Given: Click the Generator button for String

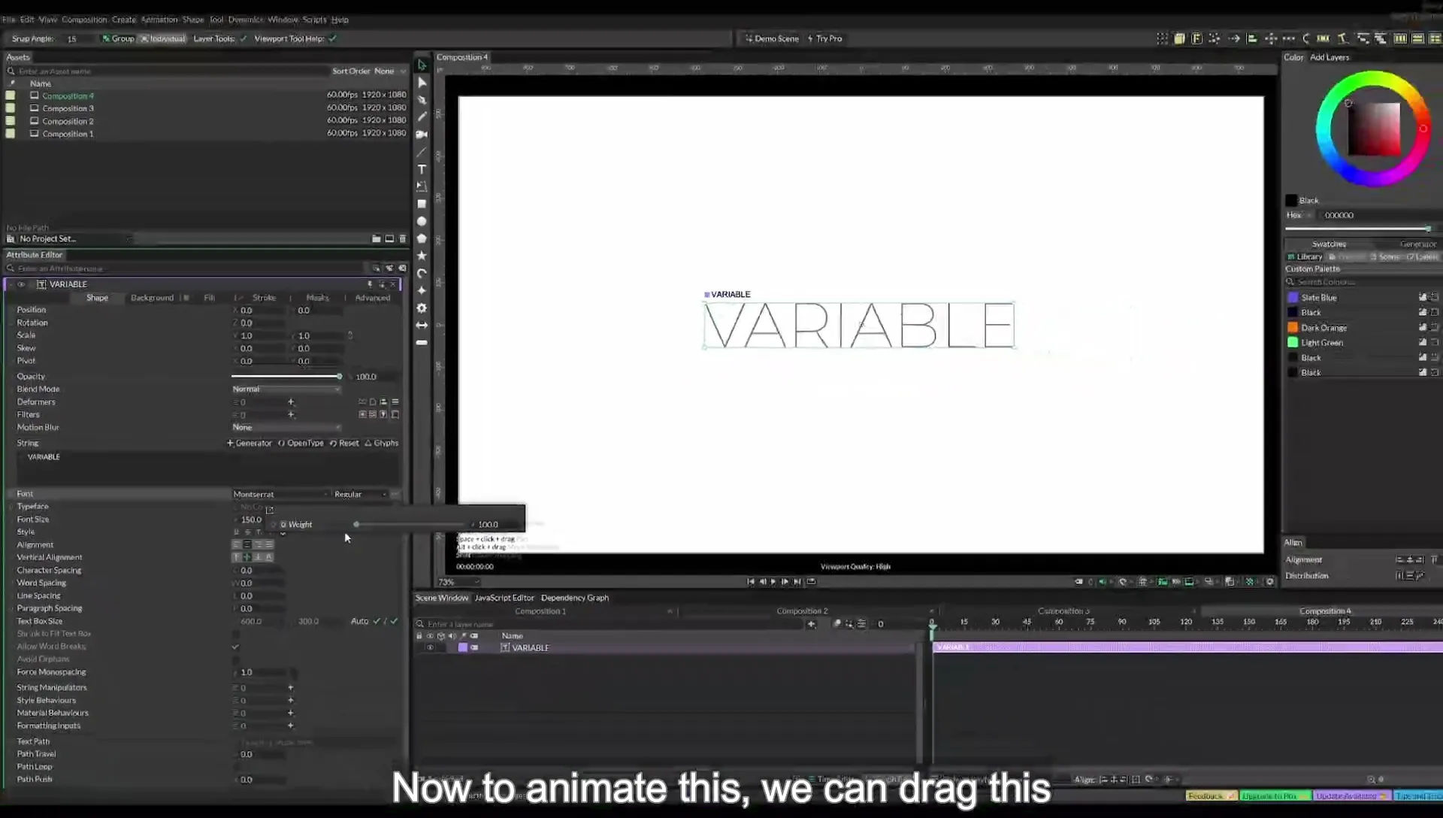Looking at the screenshot, I should (250, 444).
